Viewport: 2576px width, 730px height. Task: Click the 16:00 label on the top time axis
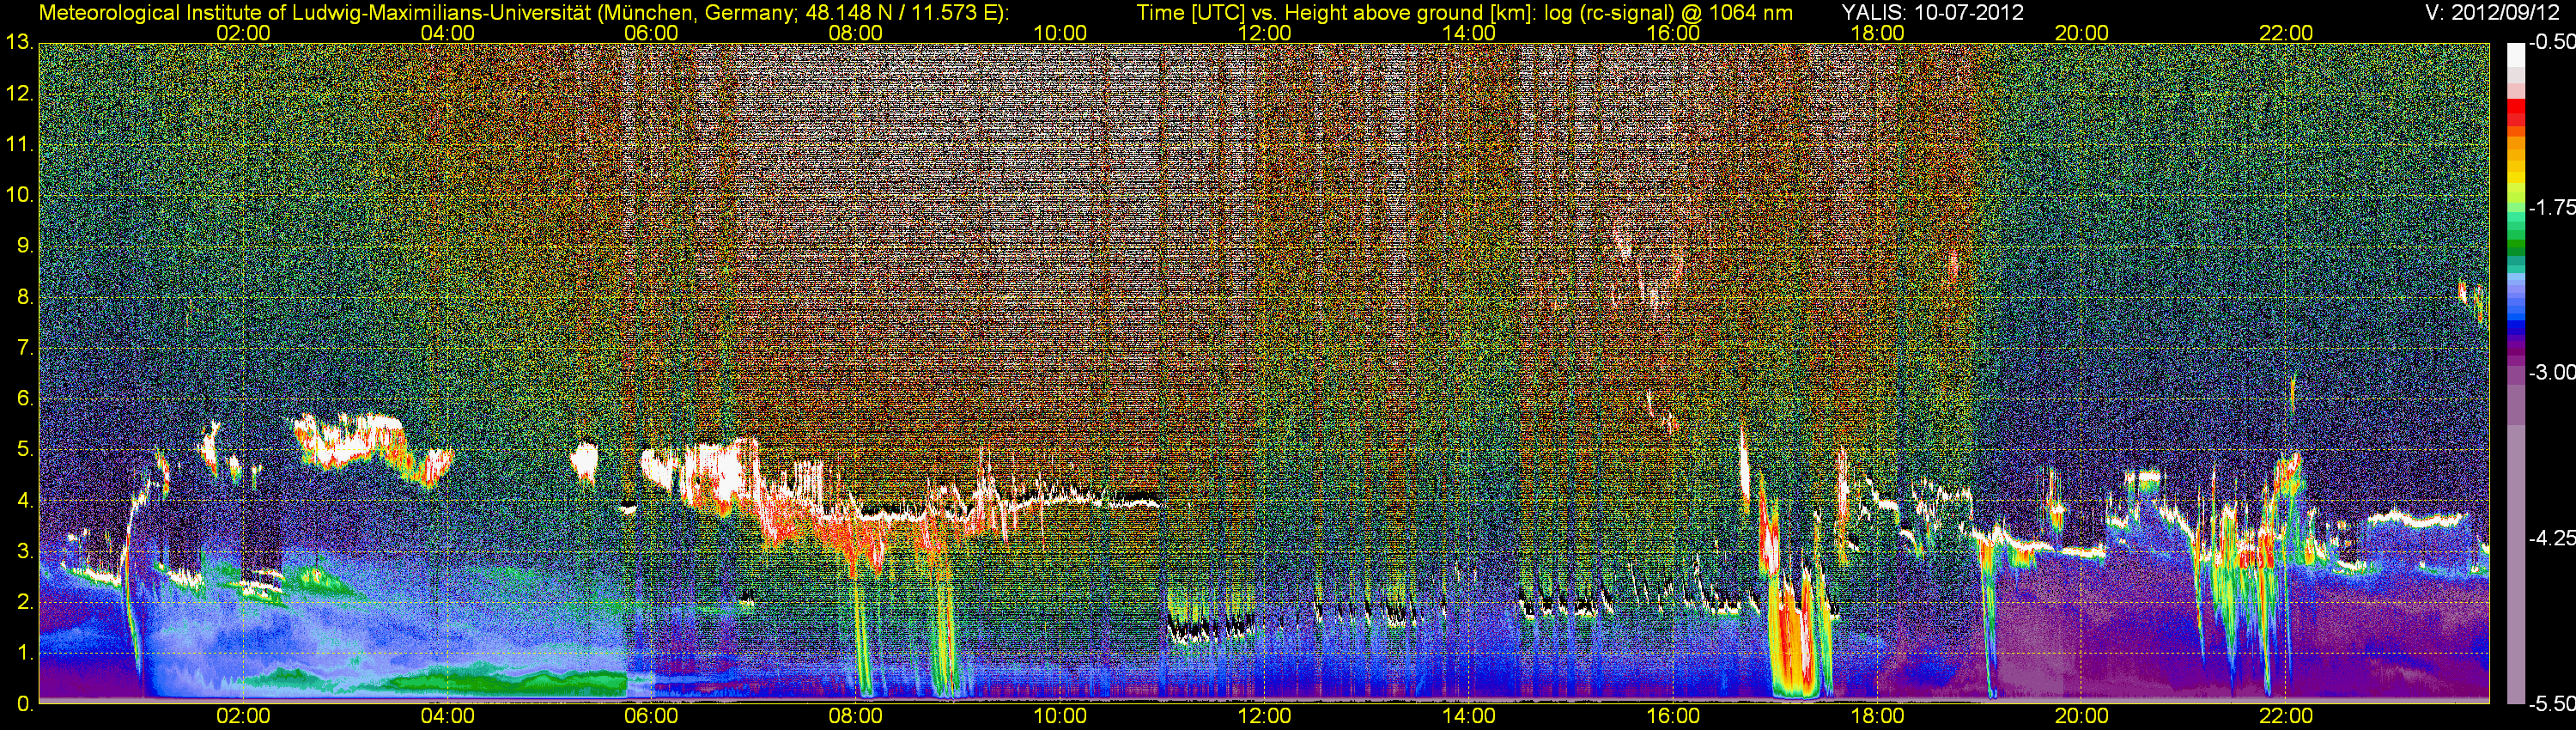coord(1673,33)
